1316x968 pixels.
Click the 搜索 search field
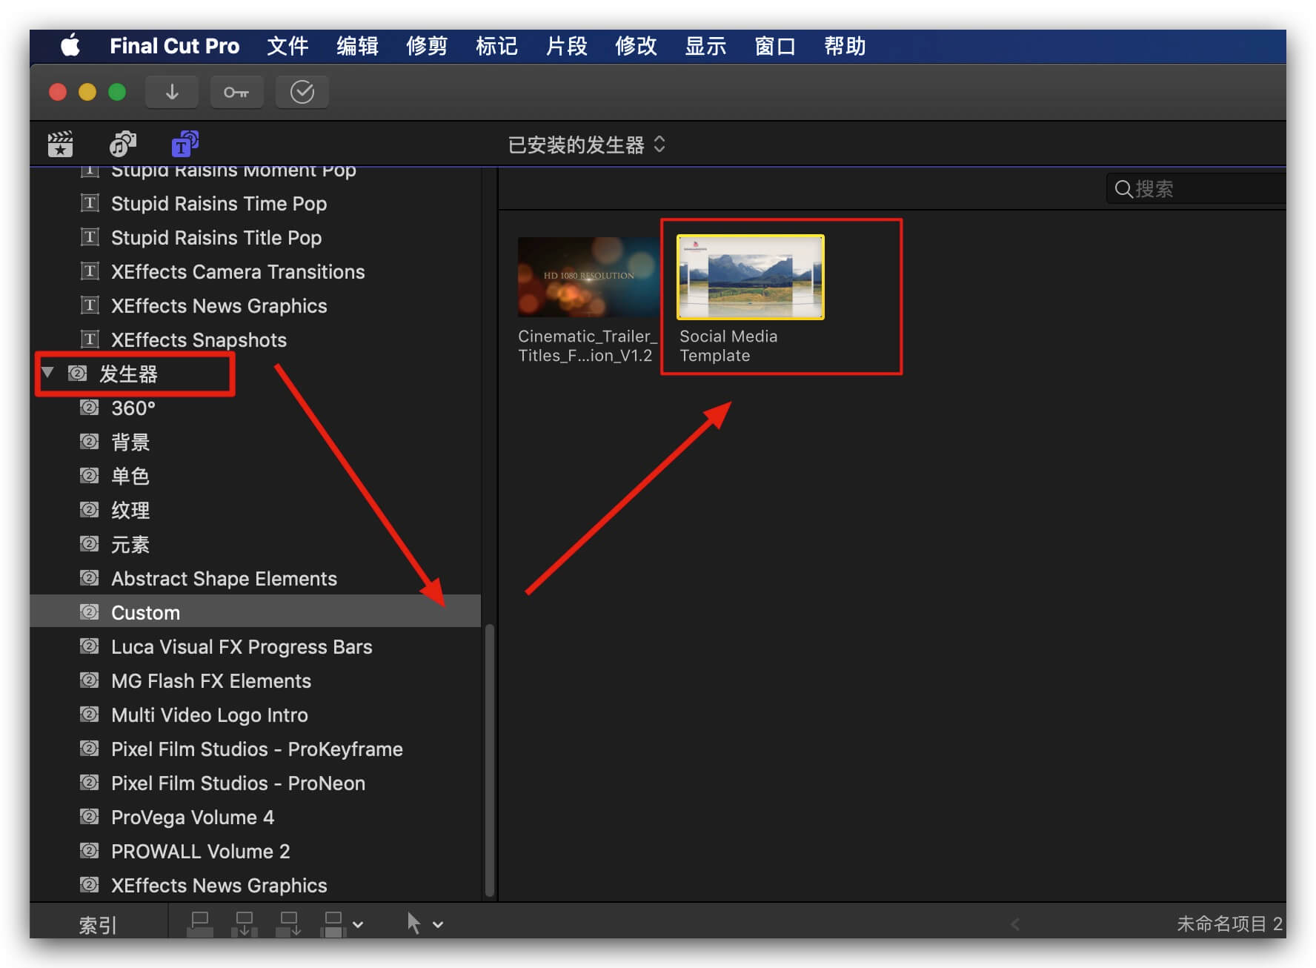point(1196,189)
